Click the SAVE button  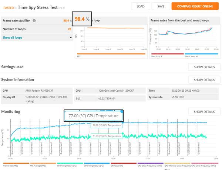[161, 6]
